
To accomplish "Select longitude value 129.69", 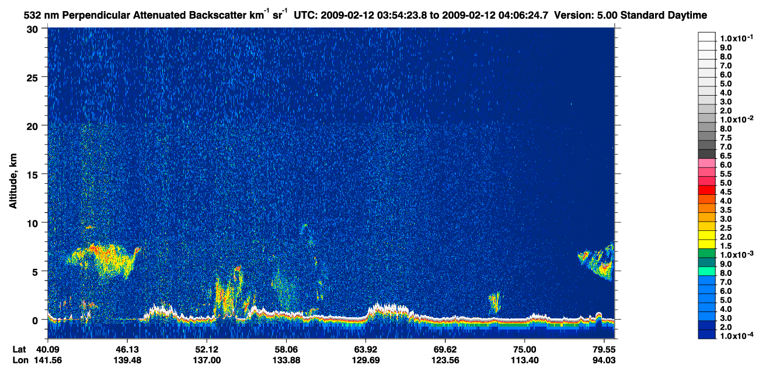I will coord(365,360).
